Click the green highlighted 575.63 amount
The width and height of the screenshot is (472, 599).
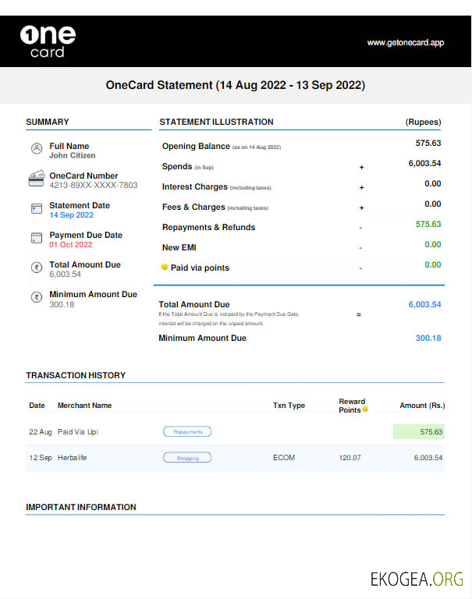(x=419, y=431)
